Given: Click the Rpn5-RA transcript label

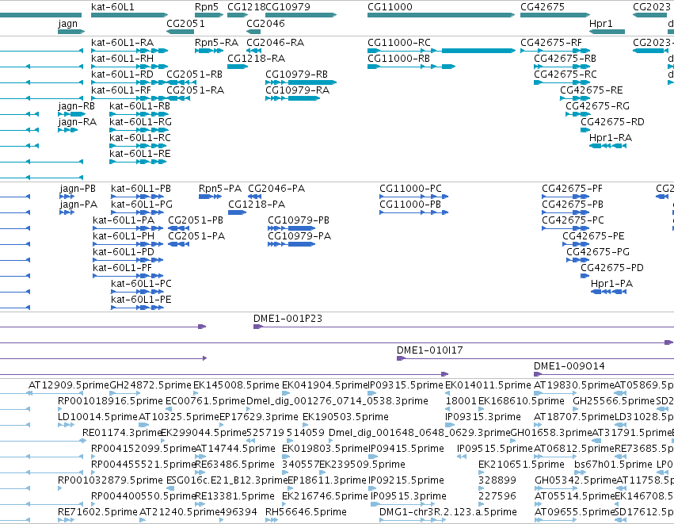Looking at the screenshot, I should point(216,43).
